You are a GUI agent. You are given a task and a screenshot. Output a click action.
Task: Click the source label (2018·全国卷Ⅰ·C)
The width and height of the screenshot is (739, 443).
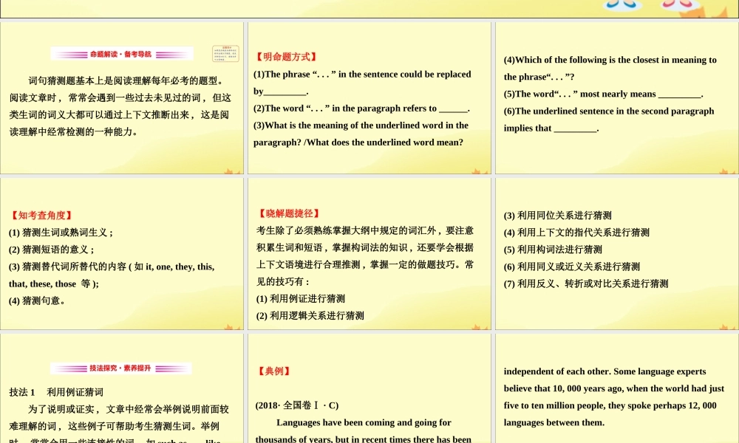(297, 405)
